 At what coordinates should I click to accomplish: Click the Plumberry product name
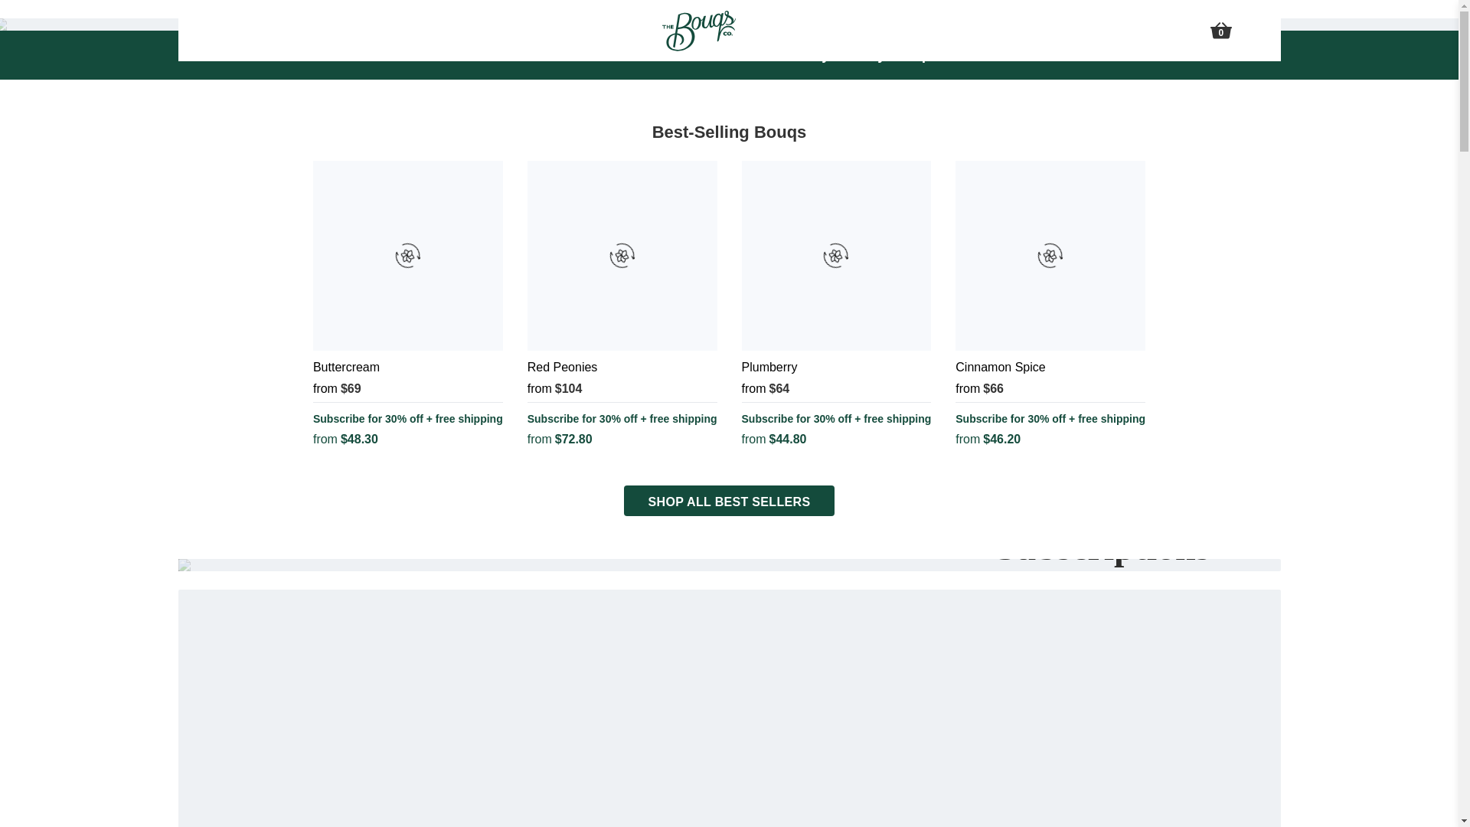769,368
